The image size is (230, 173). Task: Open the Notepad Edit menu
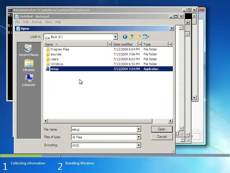[26, 22]
